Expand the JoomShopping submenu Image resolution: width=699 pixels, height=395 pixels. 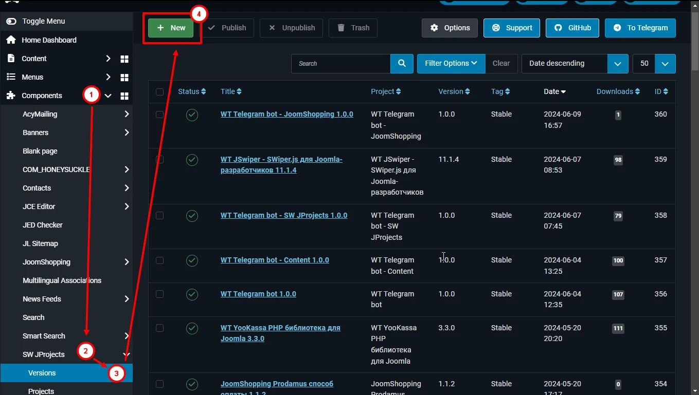click(x=127, y=262)
